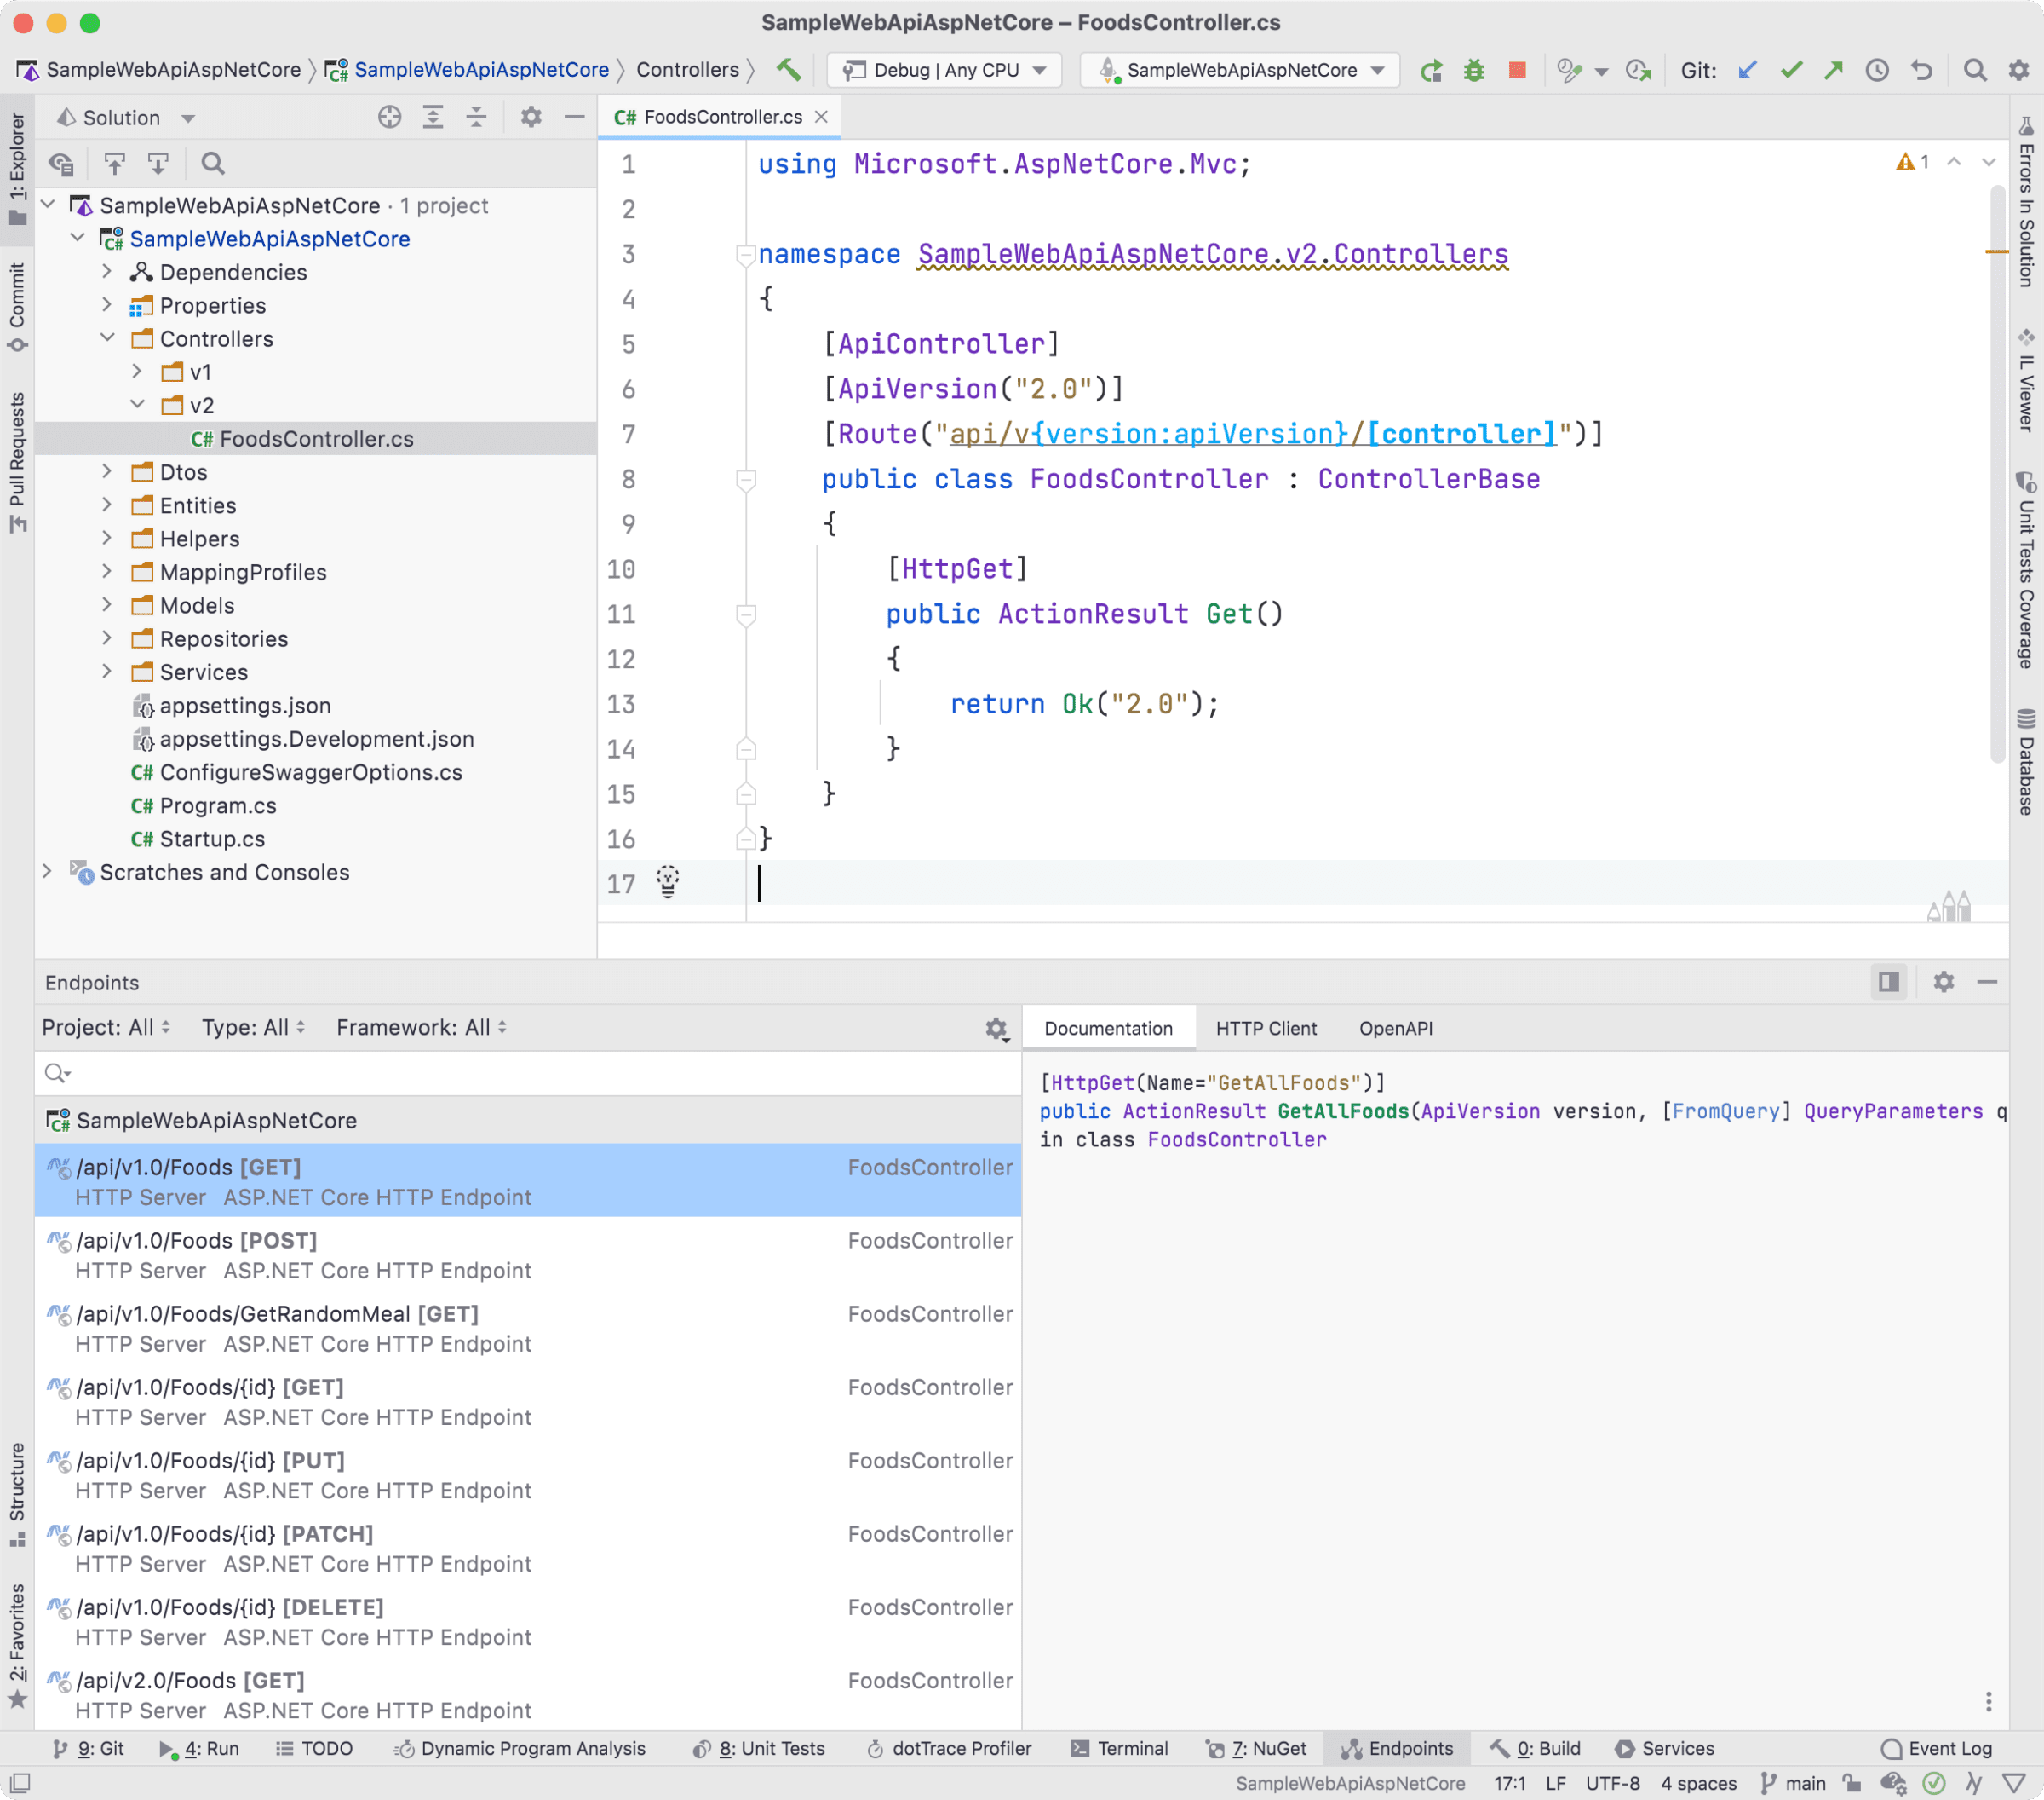The height and width of the screenshot is (1800, 2044).
Task: Click Git update project arrow
Action: 1747,70
